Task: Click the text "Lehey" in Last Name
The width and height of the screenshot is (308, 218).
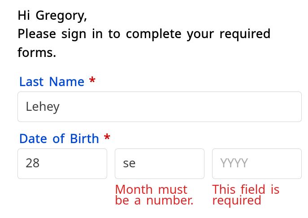Action: coord(43,107)
